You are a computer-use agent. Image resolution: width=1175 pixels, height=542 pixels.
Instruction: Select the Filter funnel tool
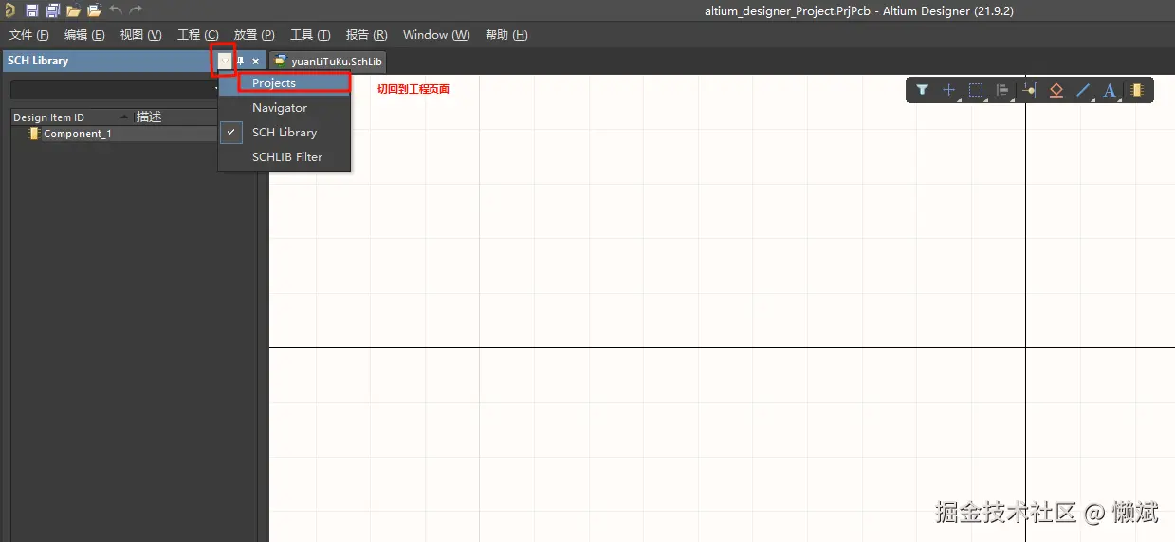tap(922, 90)
